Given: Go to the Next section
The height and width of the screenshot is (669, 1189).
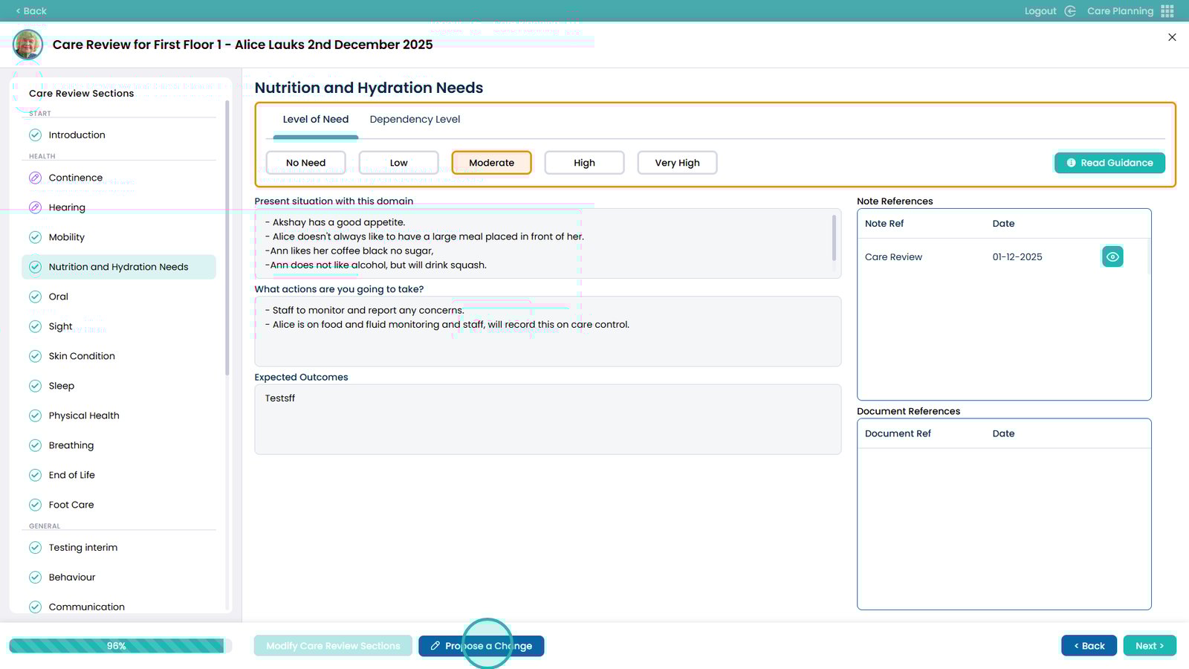Looking at the screenshot, I should coord(1149,646).
